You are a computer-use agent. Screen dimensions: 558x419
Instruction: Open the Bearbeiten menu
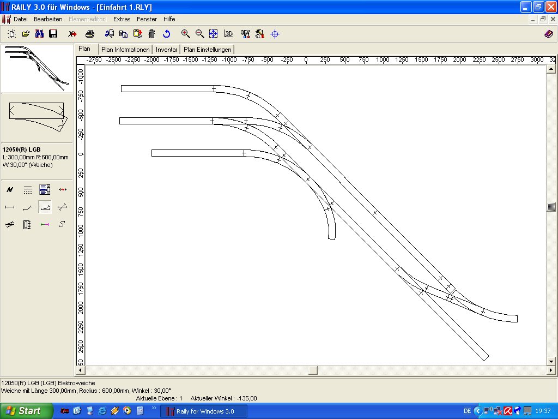(x=48, y=19)
